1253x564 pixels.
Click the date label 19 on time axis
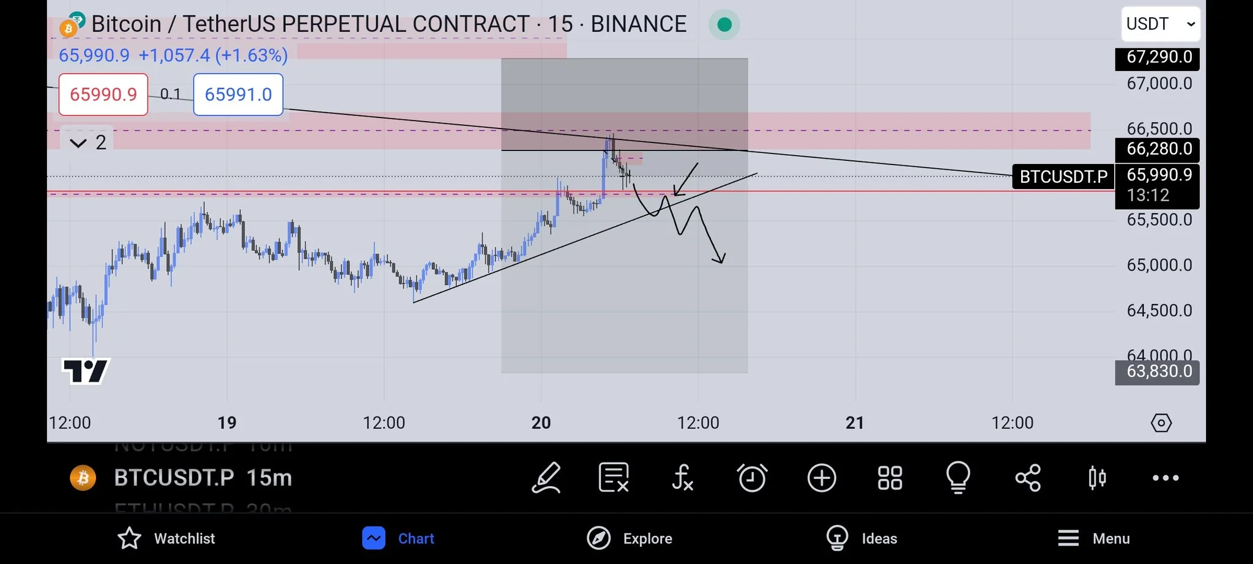227,423
